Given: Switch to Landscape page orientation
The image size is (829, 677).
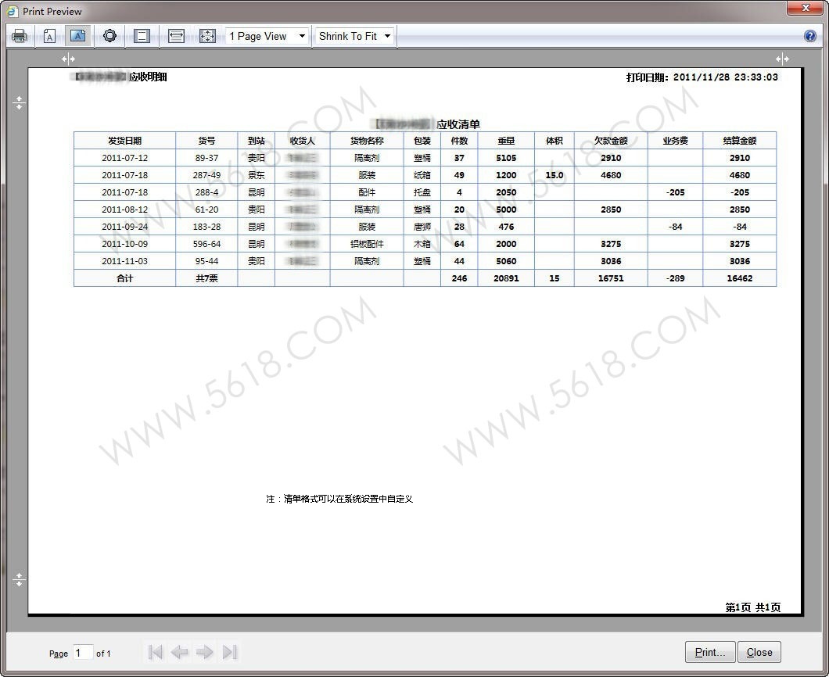Looking at the screenshot, I should 77,36.
